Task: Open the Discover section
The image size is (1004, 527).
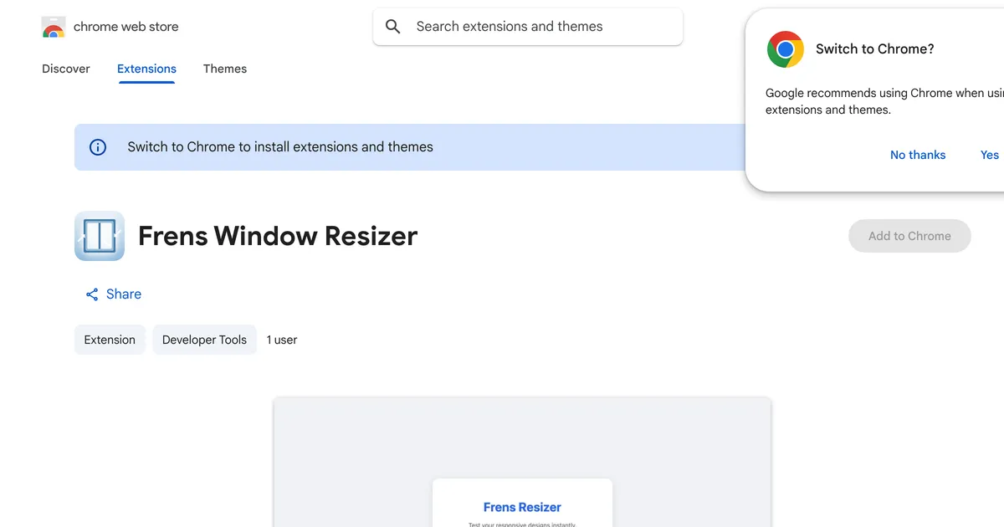Action: pyautogui.click(x=65, y=69)
